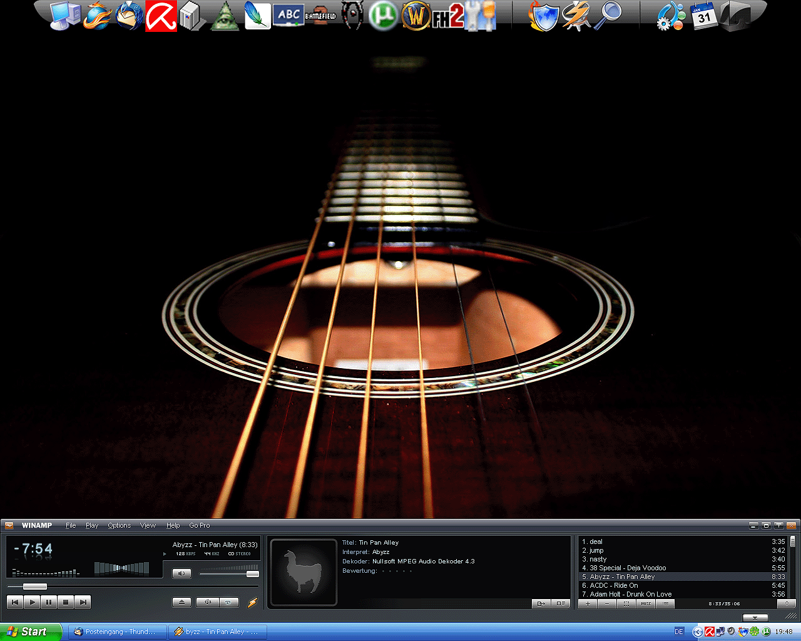Image resolution: width=801 pixels, height=641 pixels.
Task: Click the Avira red umbrella dock icon
Action: pyautogui.click(x=161, y=16)
